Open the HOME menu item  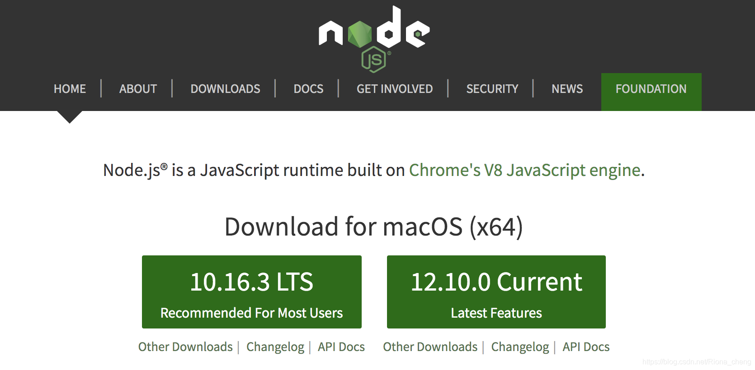[70, 89]
